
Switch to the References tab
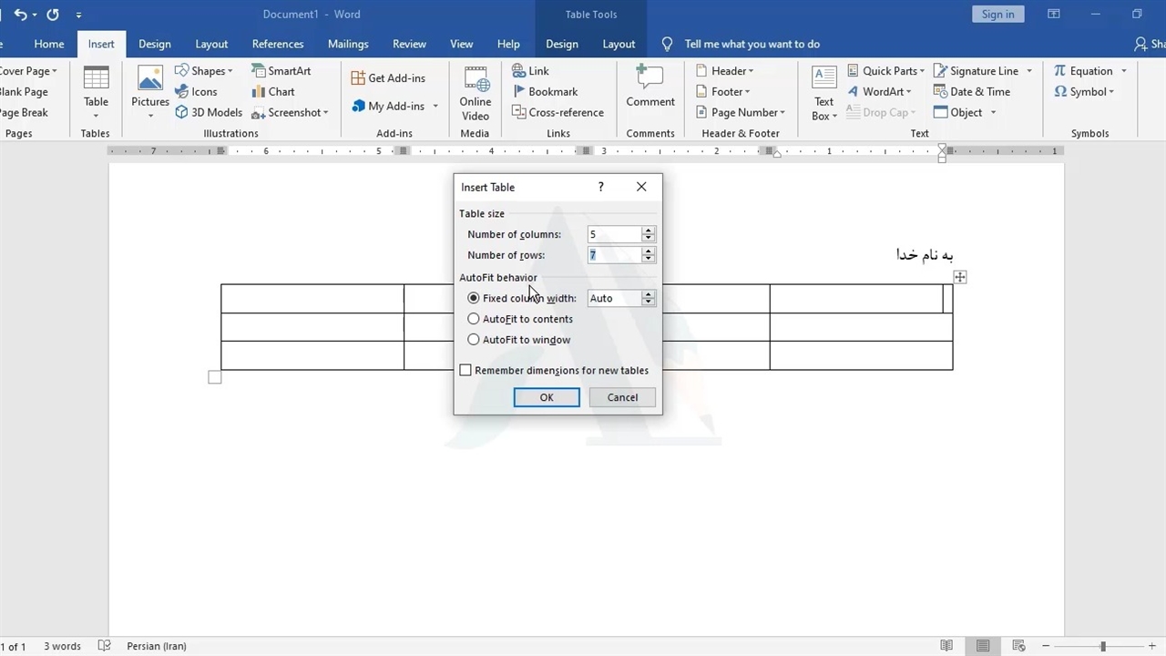coord(278,44)
